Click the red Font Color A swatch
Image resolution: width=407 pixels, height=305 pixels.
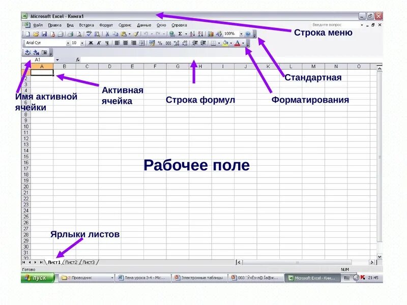click(237, 43)
